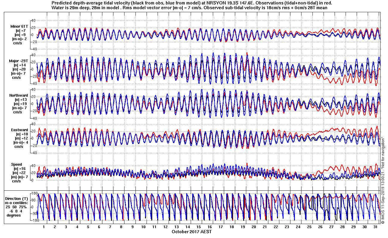Click the "cm/s" unit under the Speed label

pos(16,181)
